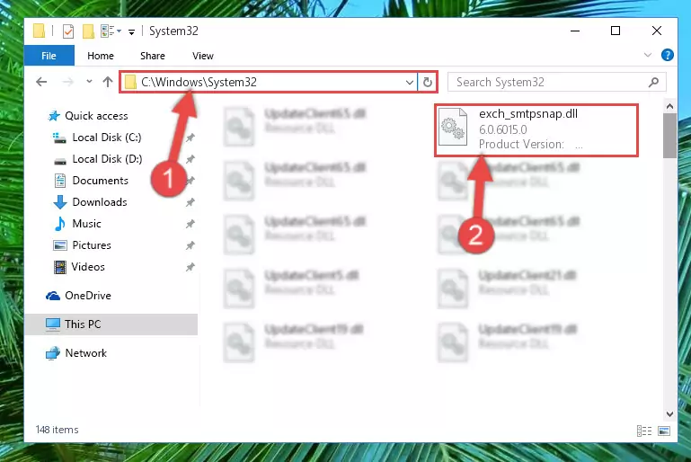The width and height of the screenshot is (691, 462).
Task: Click the scroll down arrow of file list
Action: [x=669, y=414]
